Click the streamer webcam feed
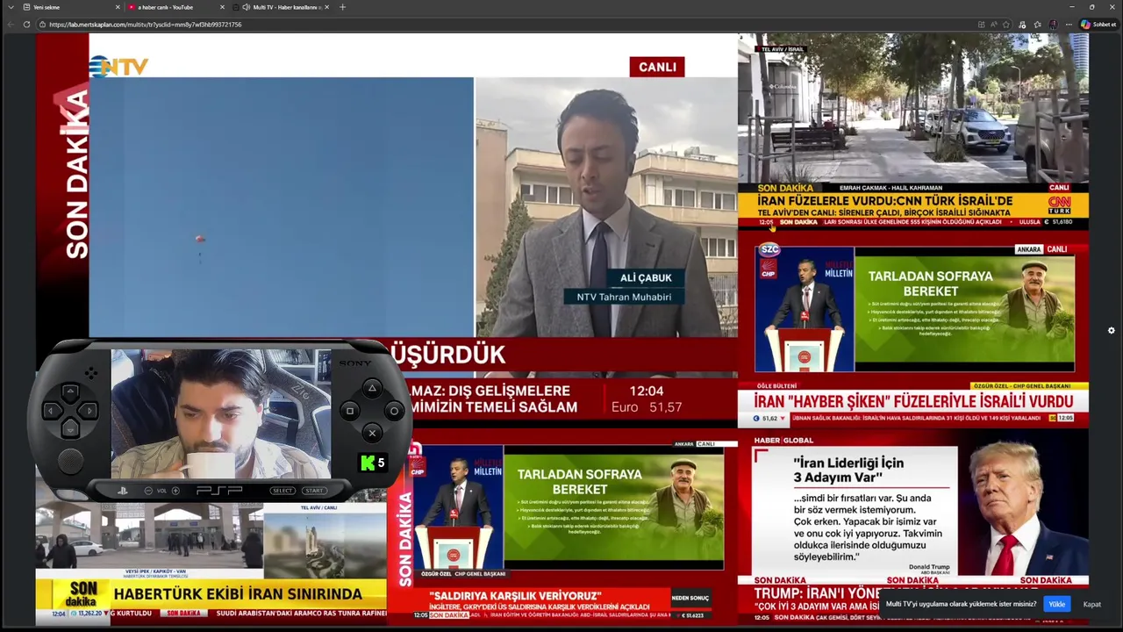This screenshot has width=1123, height=632. click(x=221, y=413)
